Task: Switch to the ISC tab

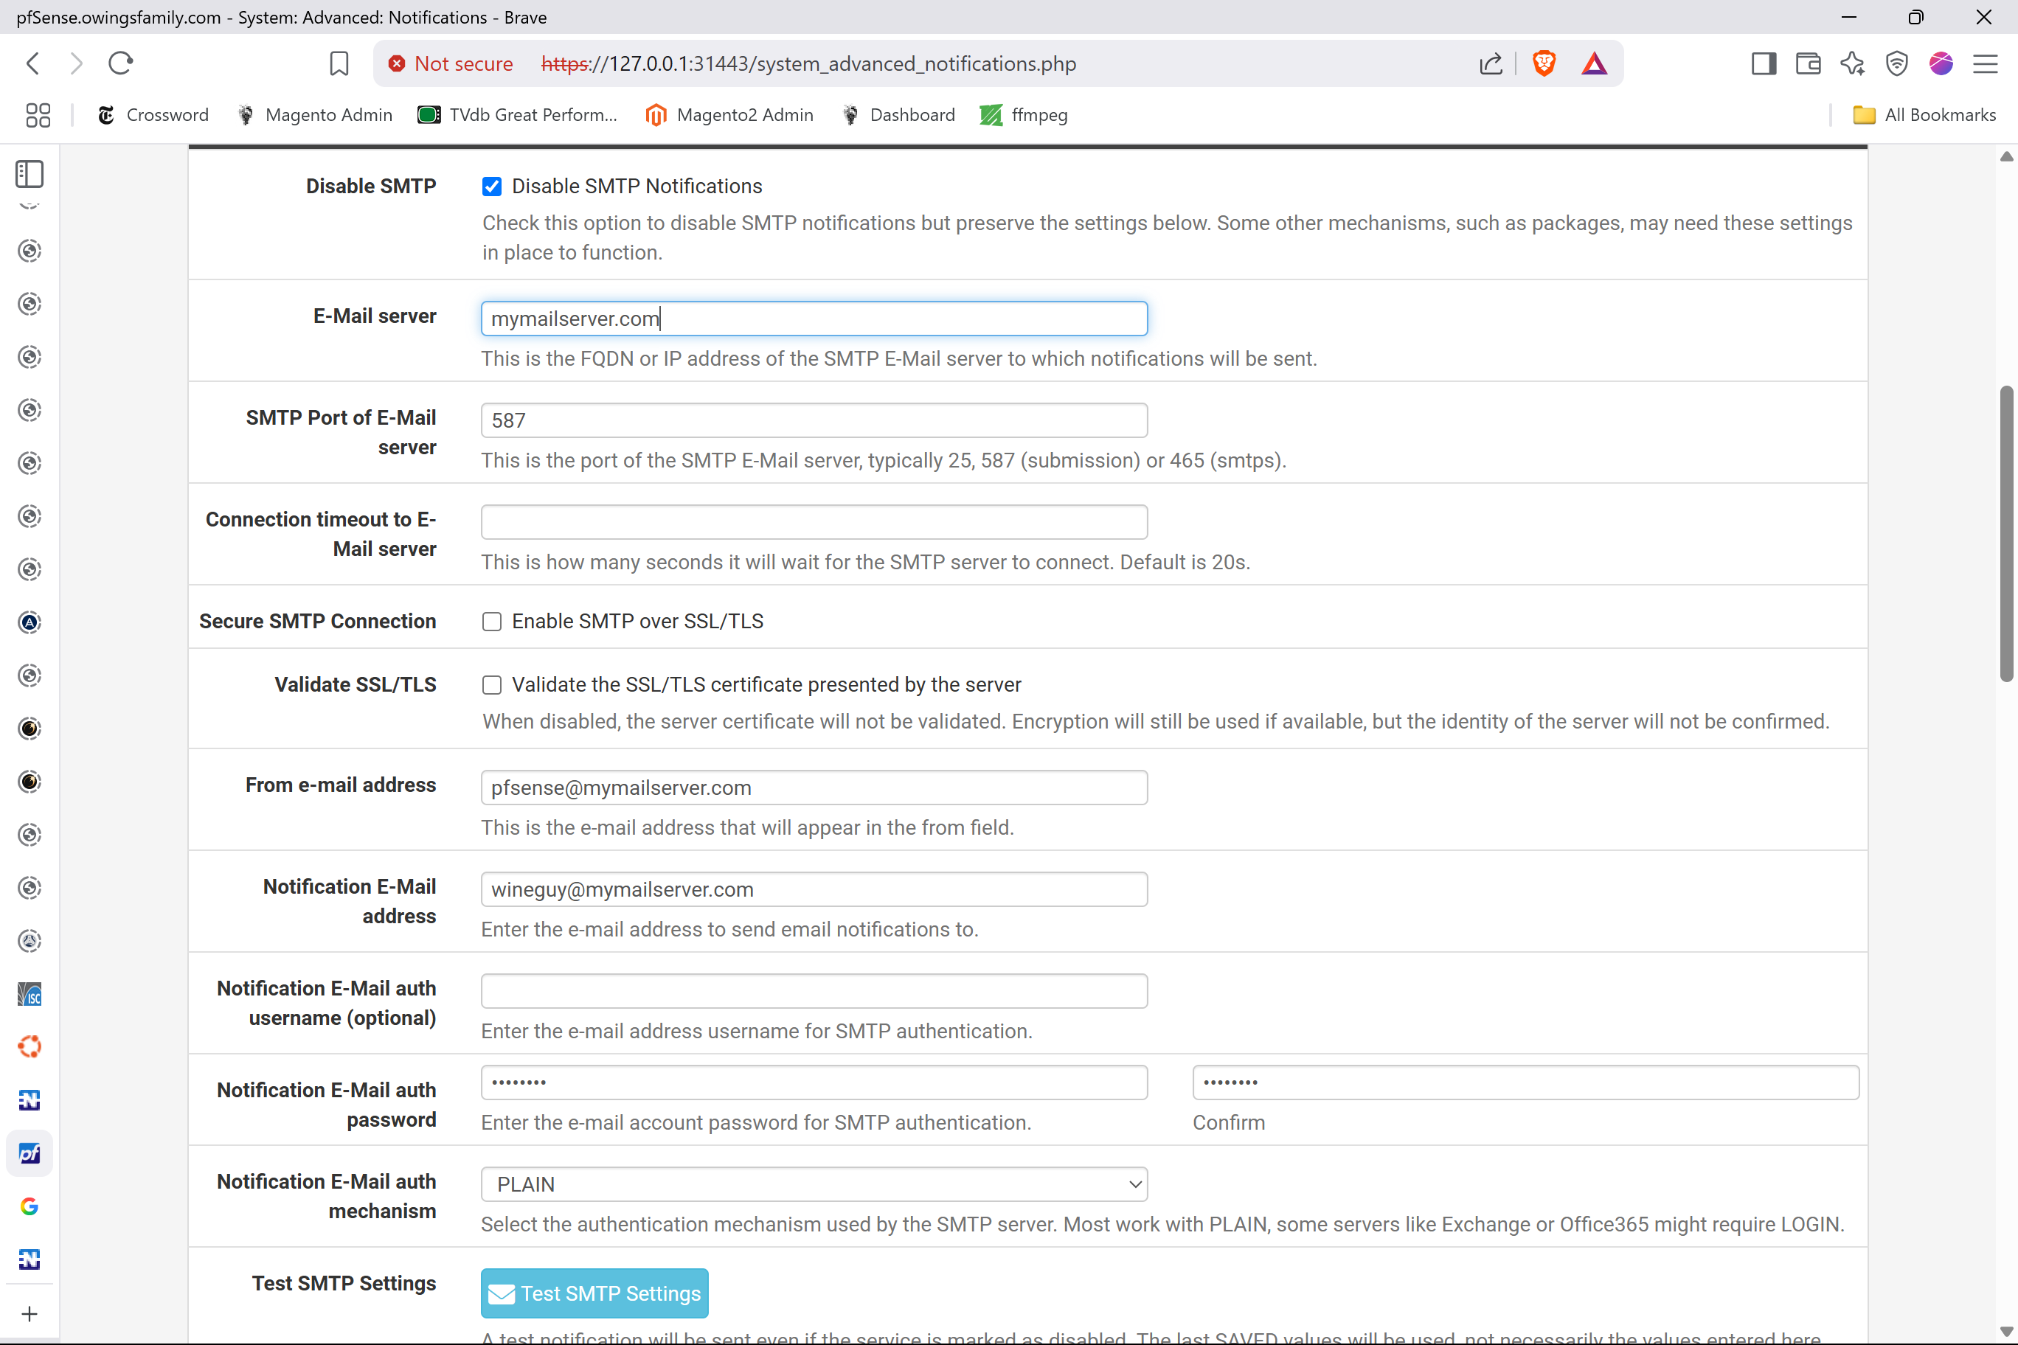Action: coord(30,994)
